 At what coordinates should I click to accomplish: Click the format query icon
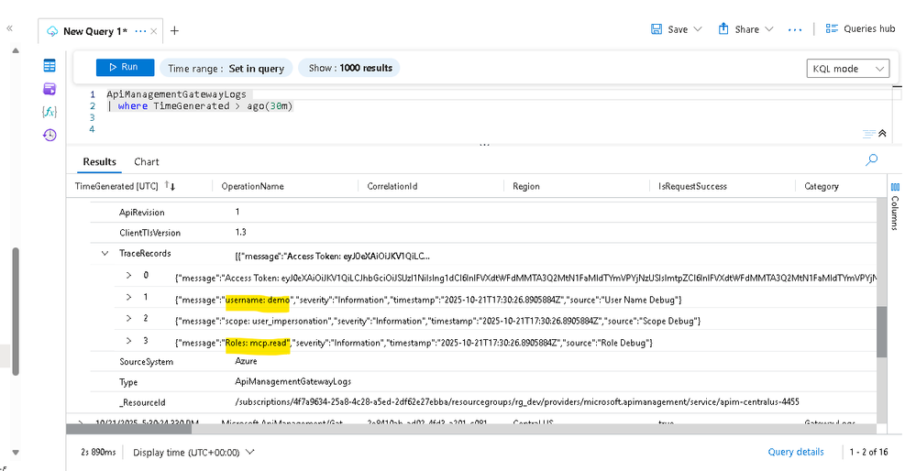tap(869, 134)
